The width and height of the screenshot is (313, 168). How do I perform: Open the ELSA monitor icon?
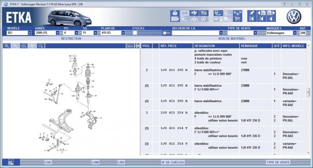[x=218, y=13]
